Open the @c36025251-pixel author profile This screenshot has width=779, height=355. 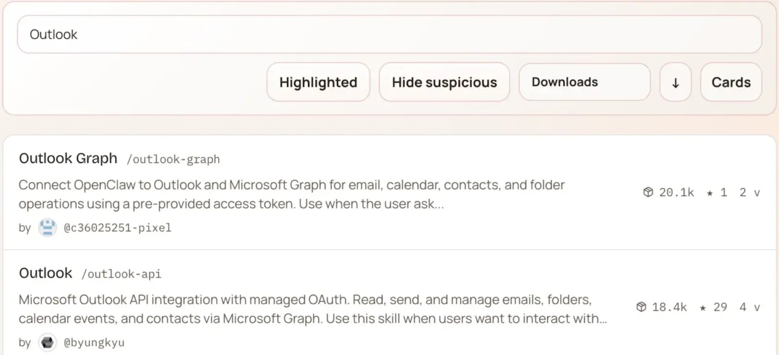(x=117, y=228)
